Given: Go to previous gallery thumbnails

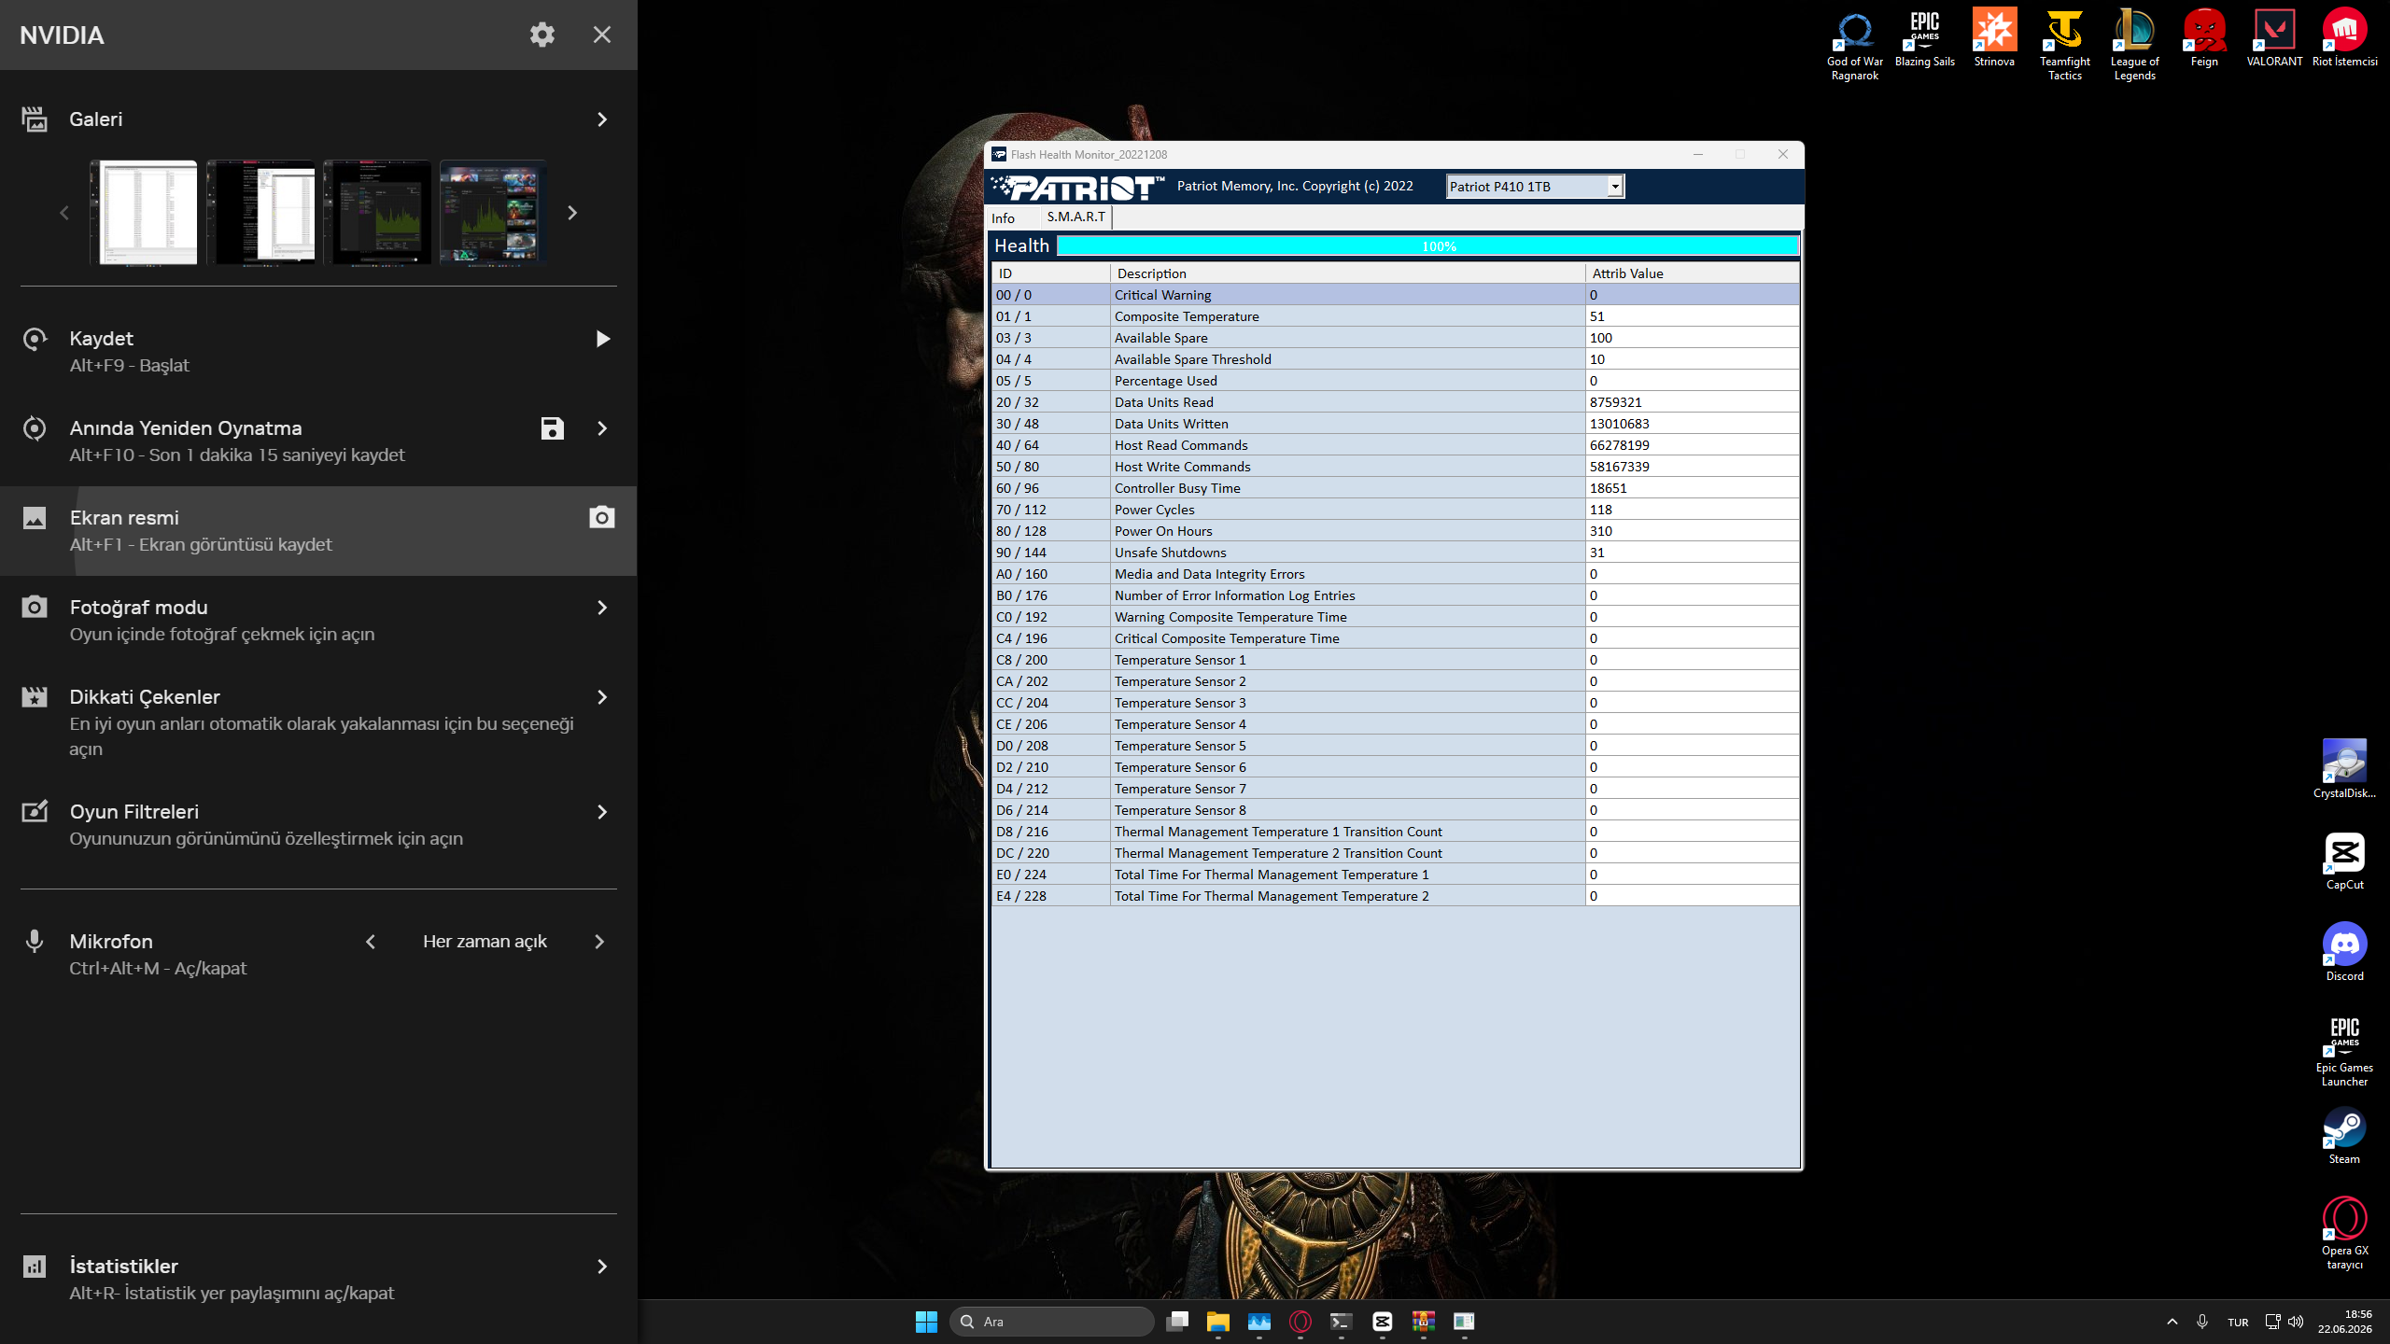Looking at the screenshot, I should (64, 213).
